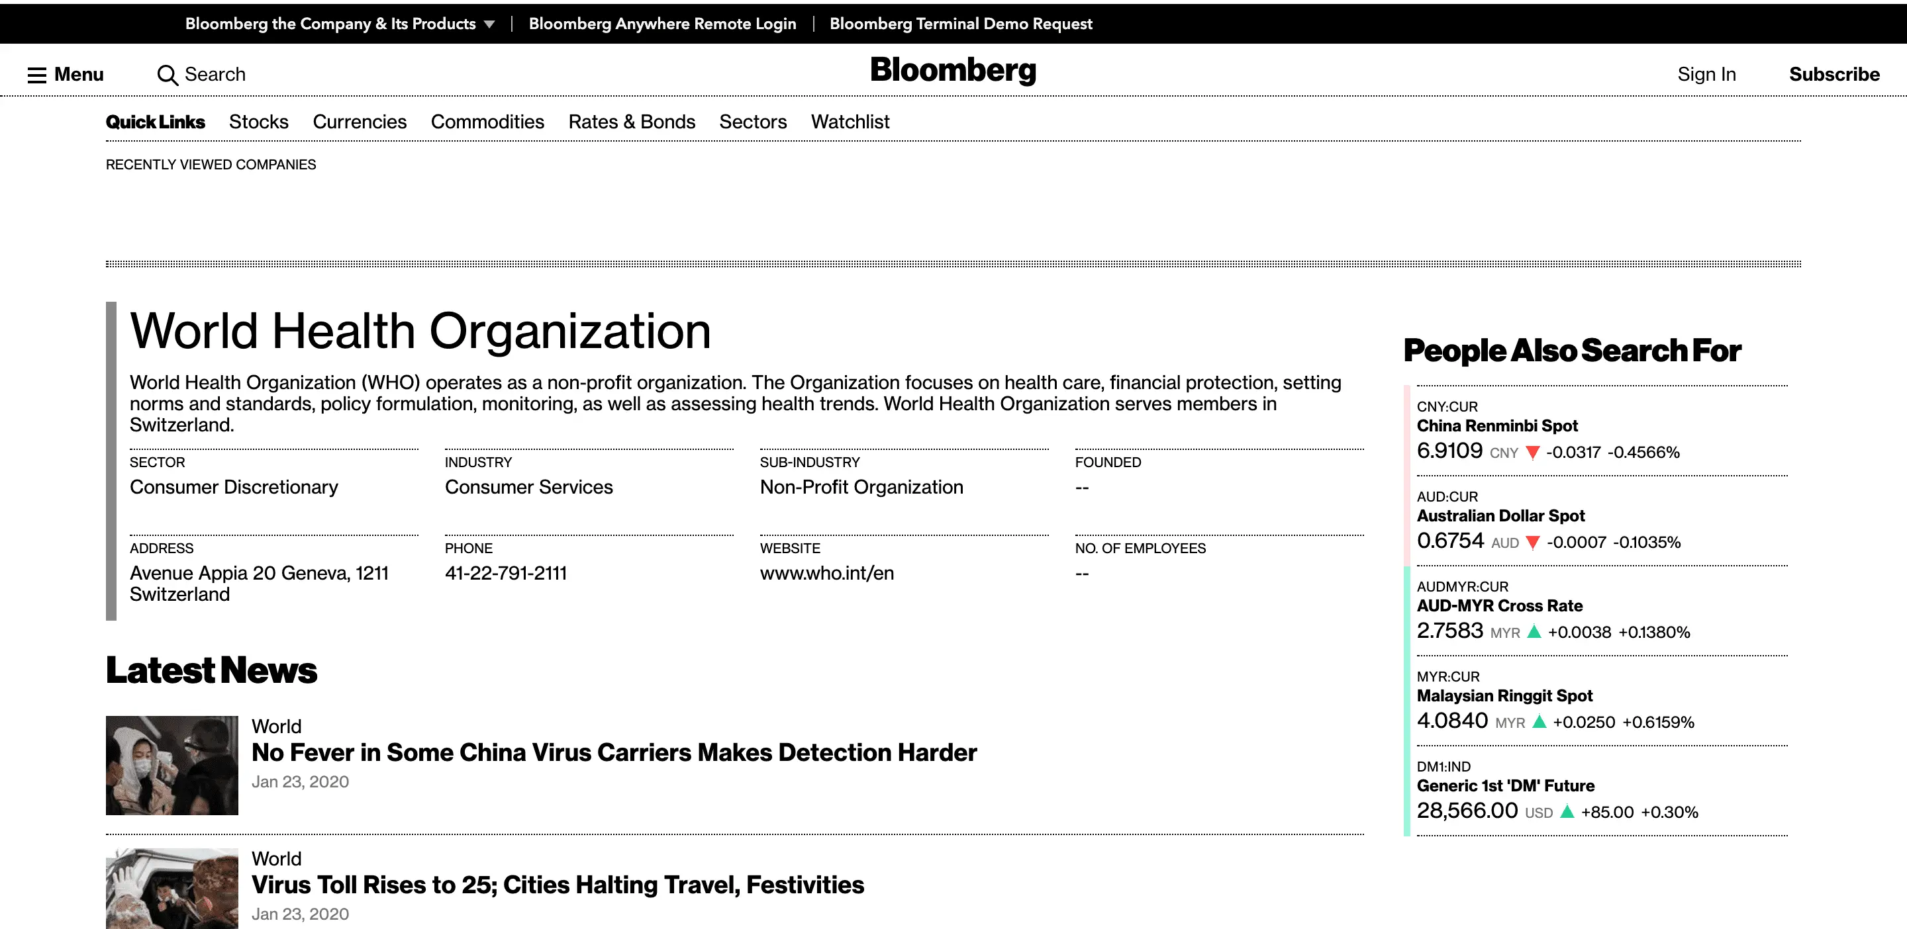Click the Subscribe button
The image size is (1907, 929).
1834,74
